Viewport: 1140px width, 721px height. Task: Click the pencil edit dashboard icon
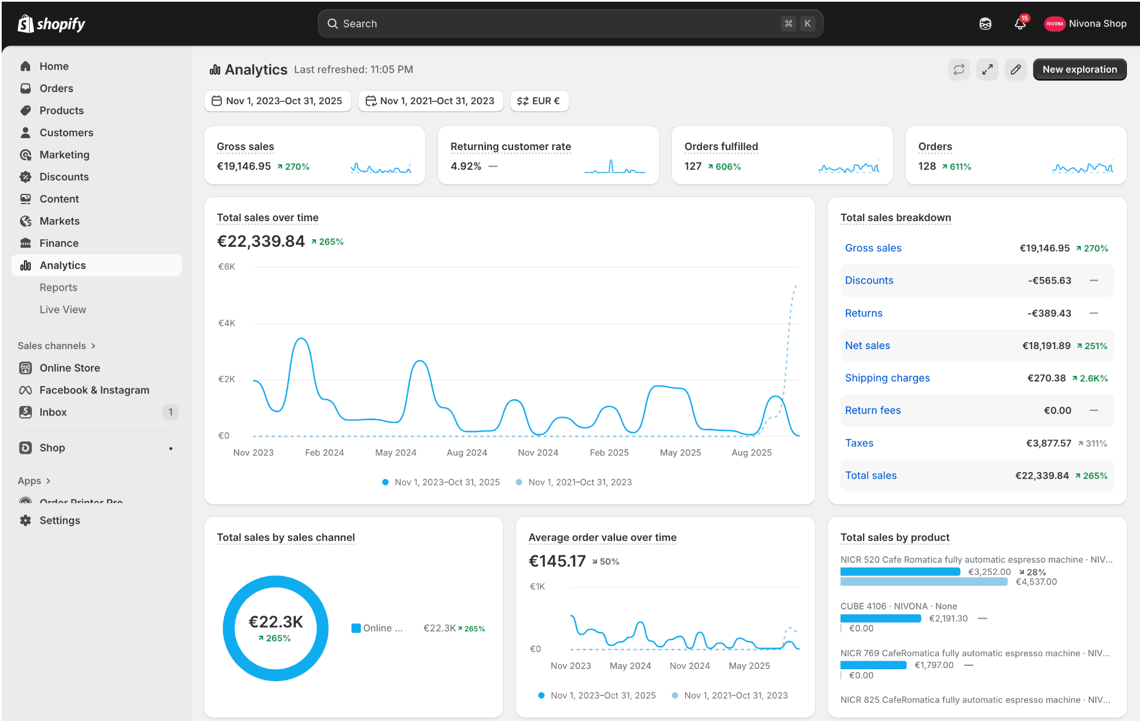pos(1015,69)
